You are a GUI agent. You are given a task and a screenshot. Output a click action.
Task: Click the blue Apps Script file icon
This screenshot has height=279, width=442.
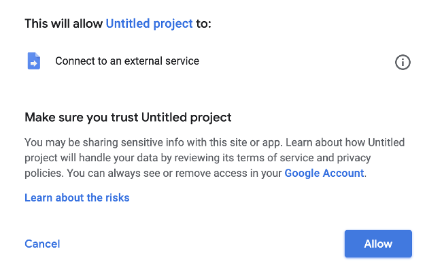tap(33, 61)
